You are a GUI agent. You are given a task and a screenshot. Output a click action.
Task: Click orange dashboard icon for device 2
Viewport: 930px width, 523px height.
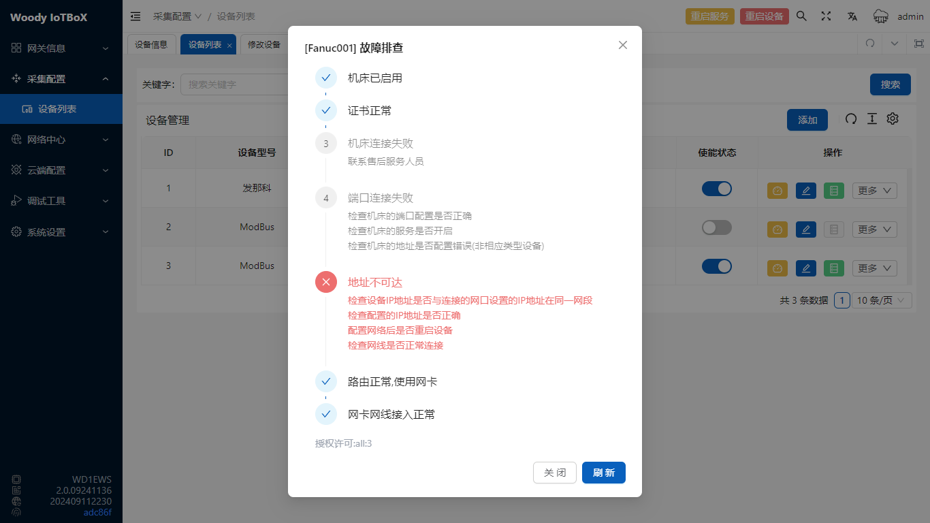coord(777,229)
